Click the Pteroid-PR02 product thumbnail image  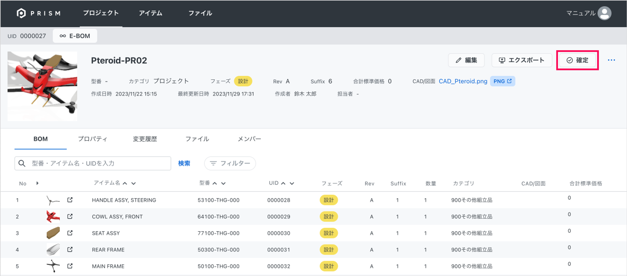[42, 86]
